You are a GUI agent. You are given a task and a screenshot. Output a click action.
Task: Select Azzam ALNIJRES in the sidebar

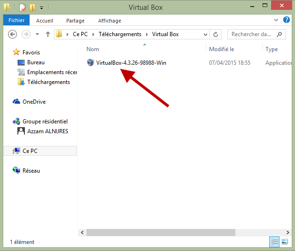47,131
